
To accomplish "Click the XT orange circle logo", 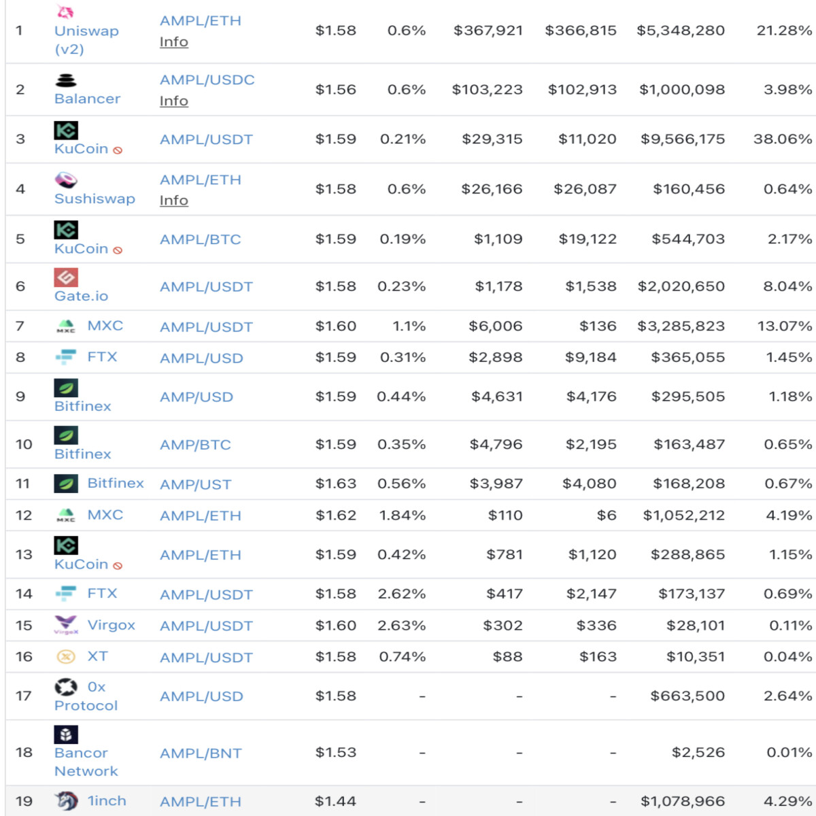I will (x=65, y=657).
